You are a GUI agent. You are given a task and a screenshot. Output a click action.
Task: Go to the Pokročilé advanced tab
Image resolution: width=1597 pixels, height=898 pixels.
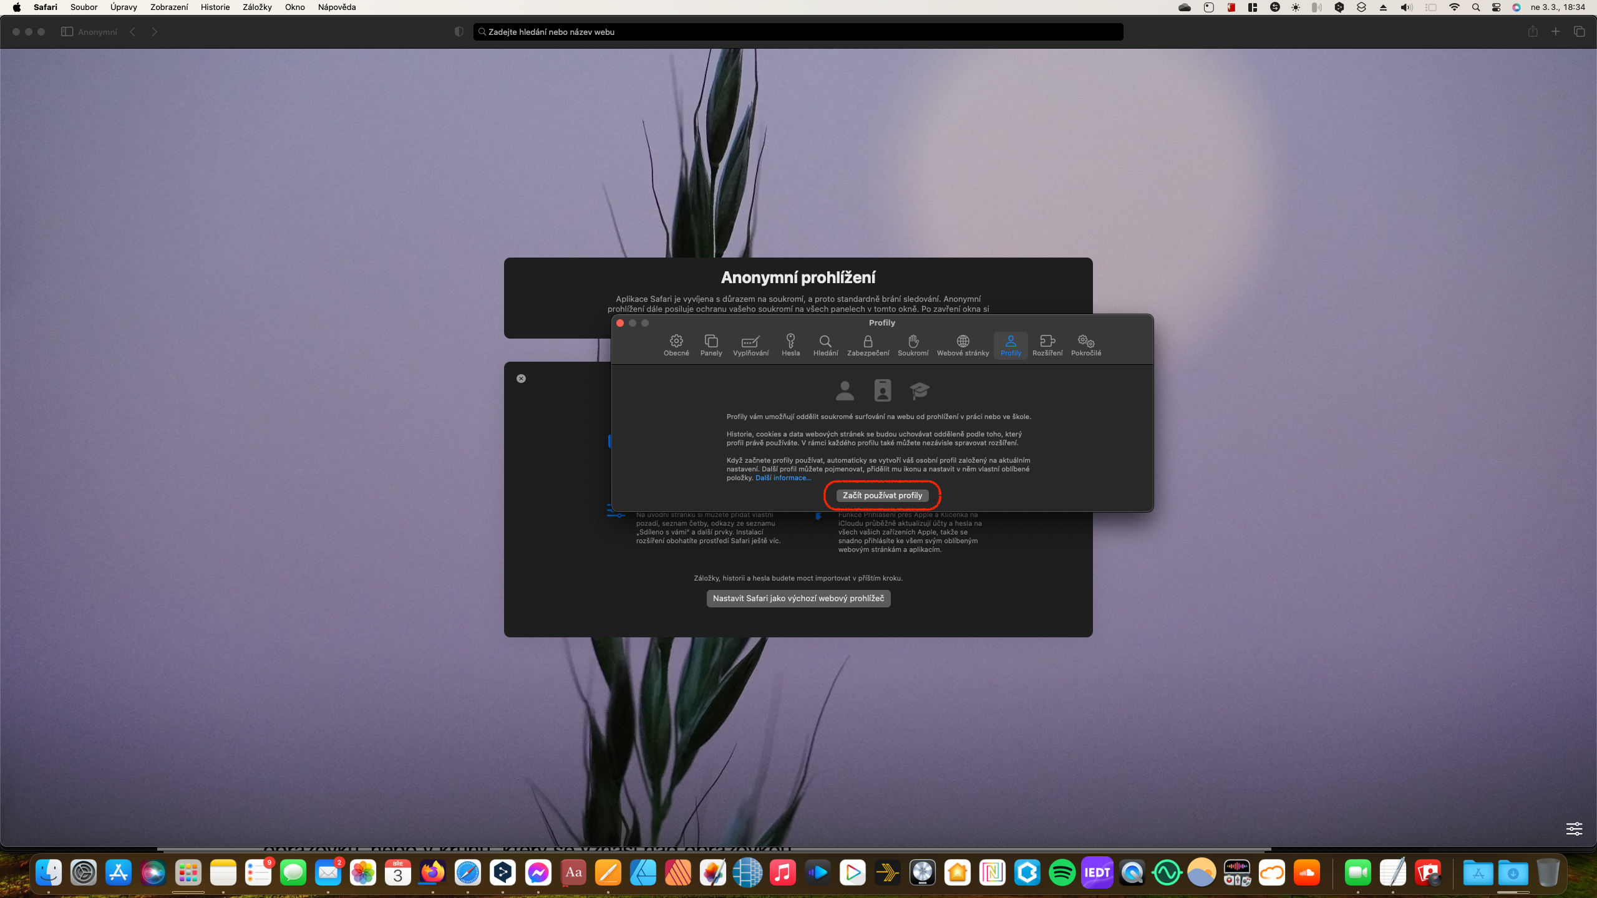tap(1085, 345)
